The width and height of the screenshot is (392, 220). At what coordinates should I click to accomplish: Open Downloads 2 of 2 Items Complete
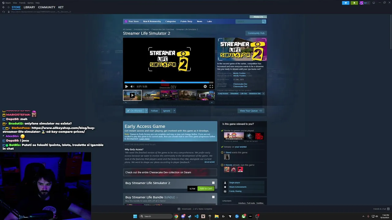click(195, 209)
